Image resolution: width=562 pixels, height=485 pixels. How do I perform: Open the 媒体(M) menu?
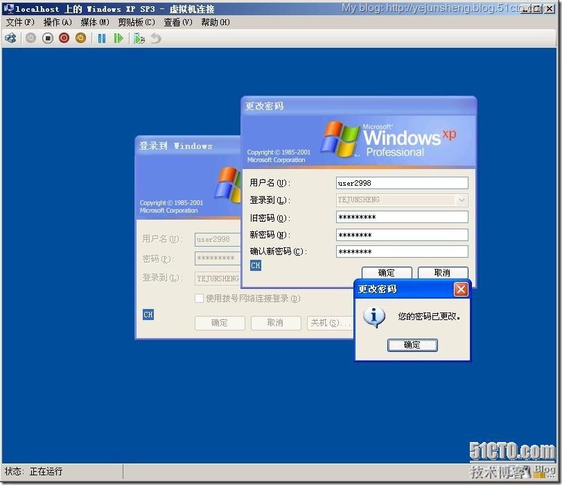(95, 22)
